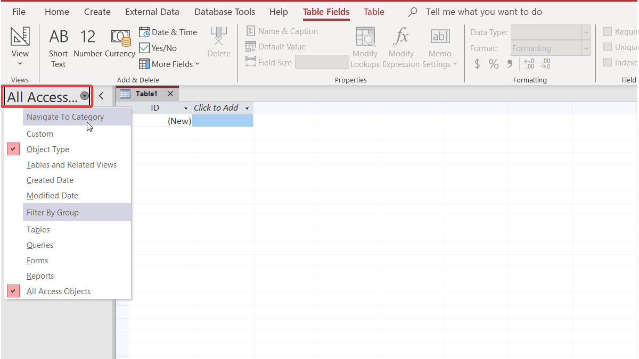This screenshot has height=359, width=639.
Task: Open the Data Type dropdown
Action: [x=586, y=32]
